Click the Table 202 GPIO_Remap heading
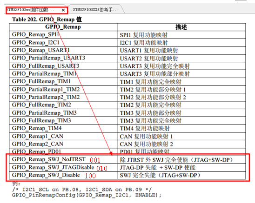 (x=47, y=20)
